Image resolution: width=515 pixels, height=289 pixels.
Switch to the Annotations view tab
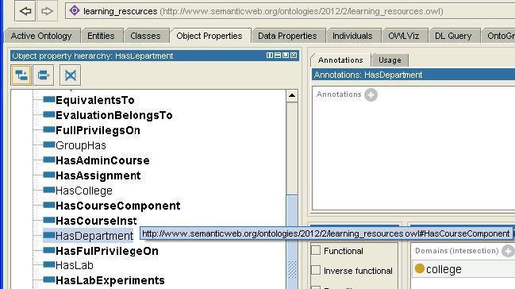(x=340, y=60)
